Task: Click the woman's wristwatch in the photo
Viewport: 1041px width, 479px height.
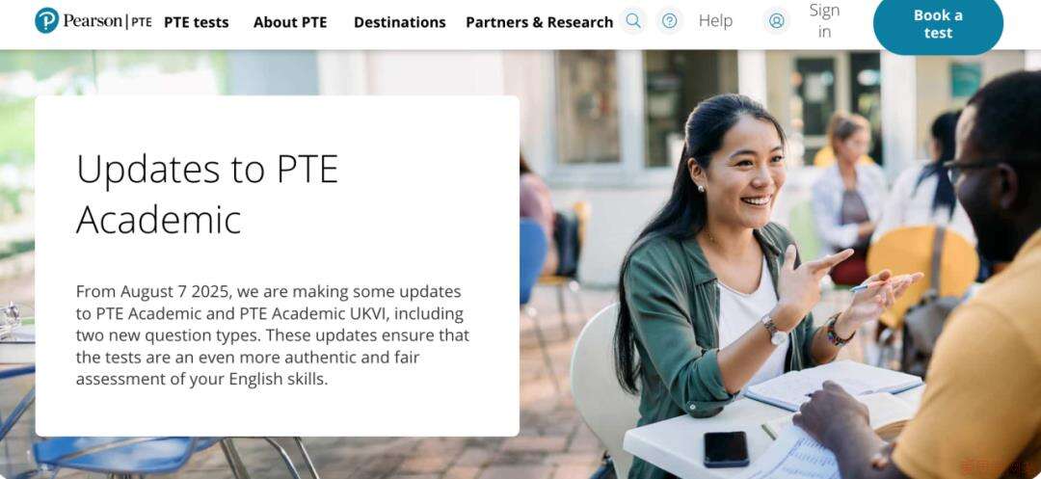Action: point(774,330)
